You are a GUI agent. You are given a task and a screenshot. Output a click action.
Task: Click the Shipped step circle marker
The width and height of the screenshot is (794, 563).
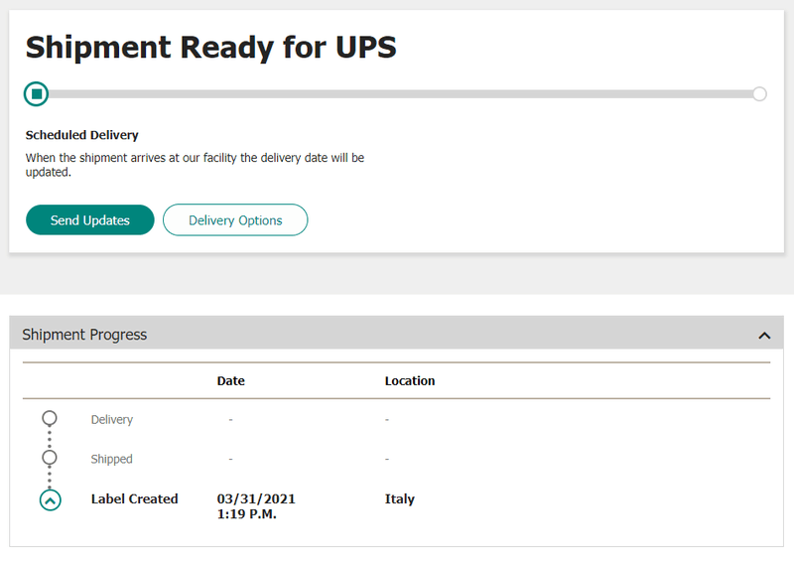click(50, 459)
